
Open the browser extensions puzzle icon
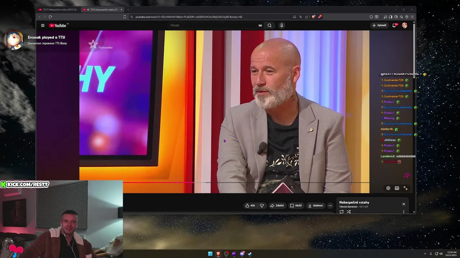(x=371, y=17)
